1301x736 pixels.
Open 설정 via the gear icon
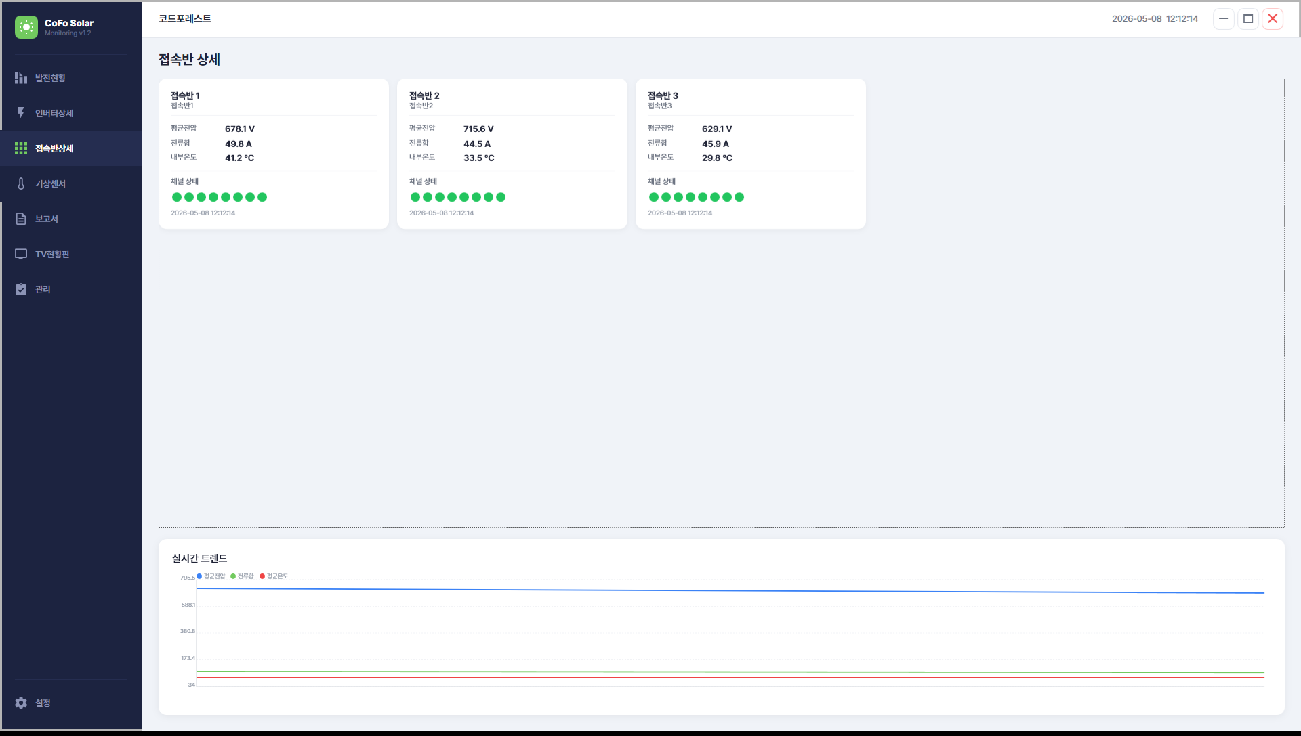coord(21,703)
